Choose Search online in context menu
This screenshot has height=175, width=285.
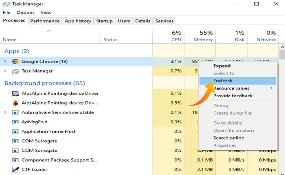(228, 138)
